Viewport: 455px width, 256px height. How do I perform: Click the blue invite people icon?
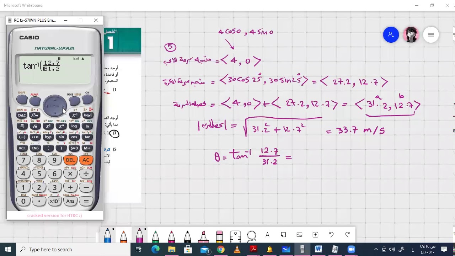tap(391, 34)
